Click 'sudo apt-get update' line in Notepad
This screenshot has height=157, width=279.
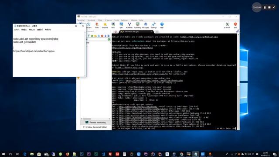(x=25, y=42)
